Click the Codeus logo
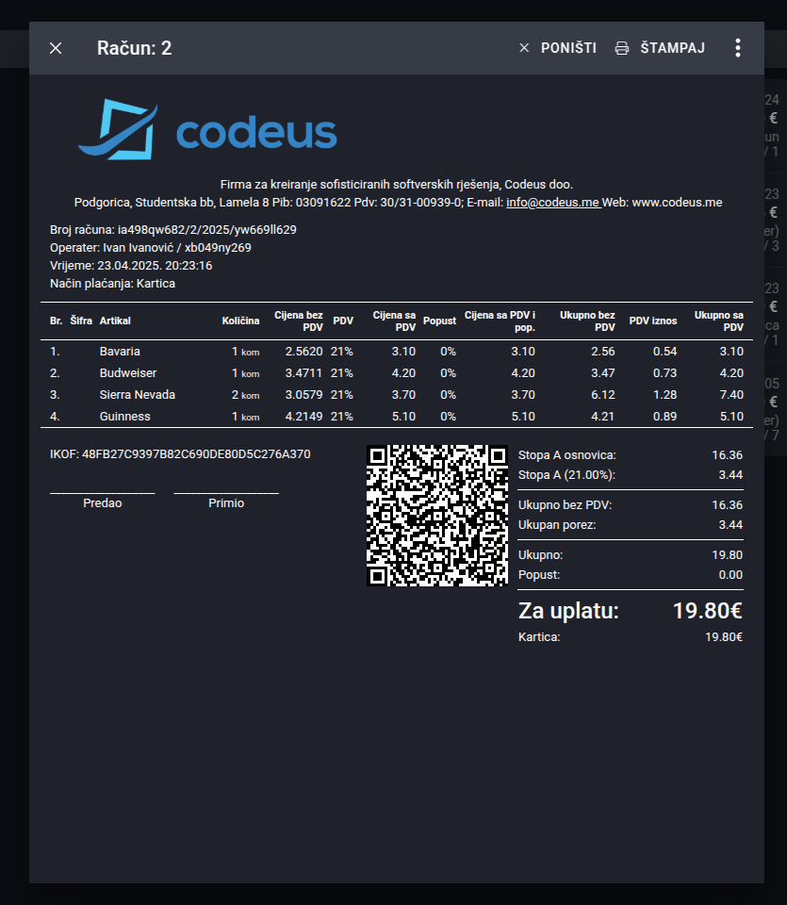 click(x=207, y=129)
